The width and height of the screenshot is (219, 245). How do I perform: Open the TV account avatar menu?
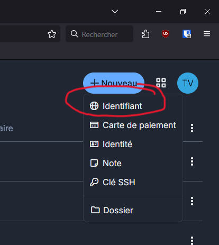(x=188, y=83)
